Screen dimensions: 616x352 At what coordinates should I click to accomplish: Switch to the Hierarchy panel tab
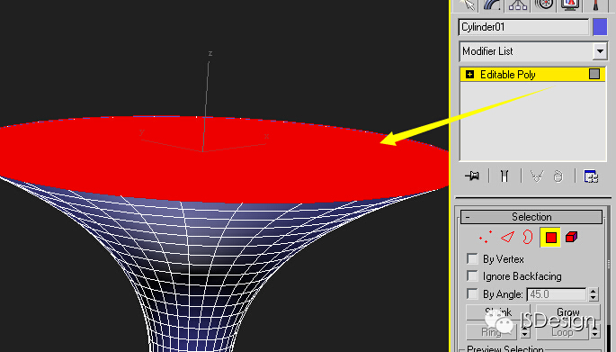click(x=518, y=5)
